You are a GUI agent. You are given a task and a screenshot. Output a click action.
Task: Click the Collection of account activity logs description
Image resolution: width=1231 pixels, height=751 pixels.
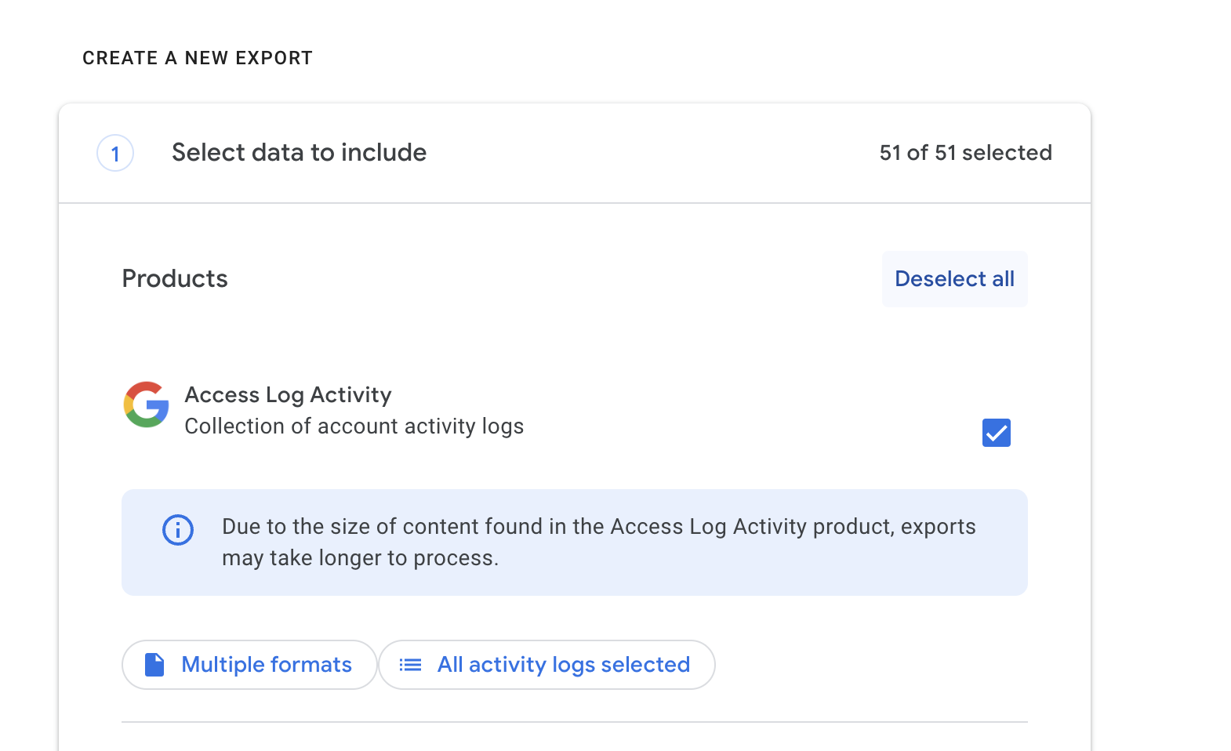(354, 426)
